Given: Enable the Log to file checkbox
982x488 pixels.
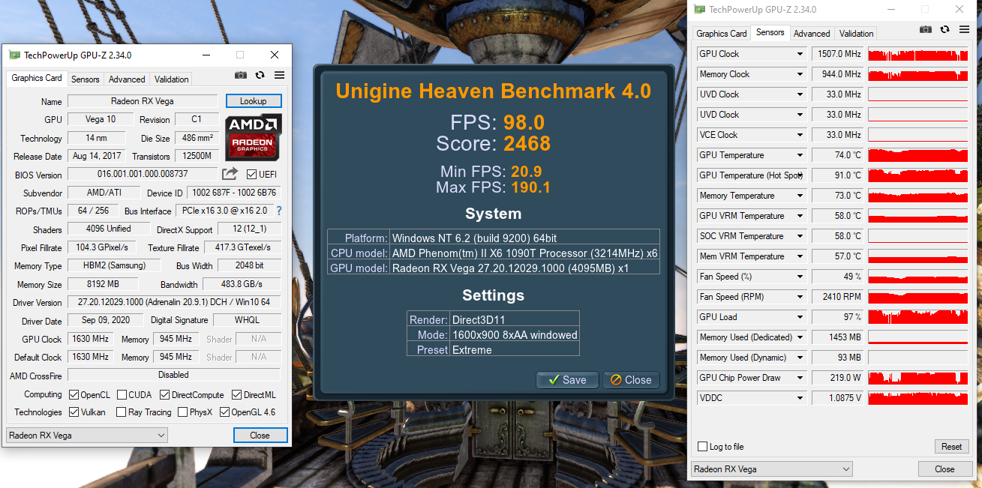Looking at the screenshot, I should pyautogui.click(x=702, y=446).
